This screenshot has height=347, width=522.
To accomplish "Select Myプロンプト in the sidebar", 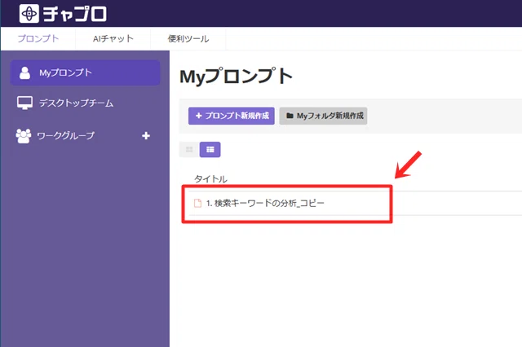I will (x=85, y=72).
